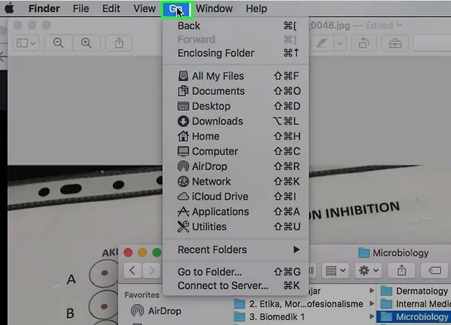Choose Back in the Go menu
The width and height of the screenshot is (451, 325).
click(x=236, y=26)
